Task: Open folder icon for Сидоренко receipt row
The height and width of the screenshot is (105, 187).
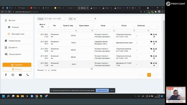Action: 151,41
